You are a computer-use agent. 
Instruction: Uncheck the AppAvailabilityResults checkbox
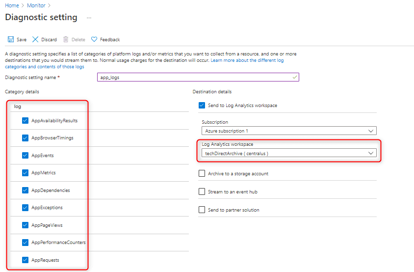pyautogui.click(x=25, y=121)
